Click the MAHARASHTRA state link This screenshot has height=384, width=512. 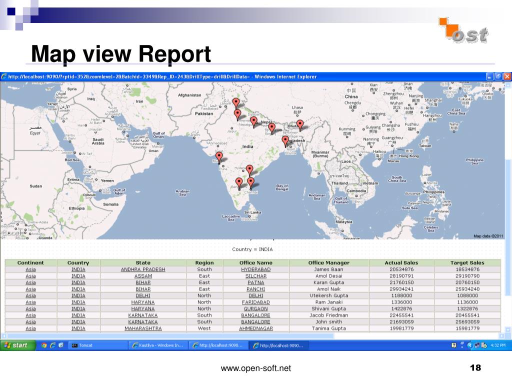click(143, 328)
